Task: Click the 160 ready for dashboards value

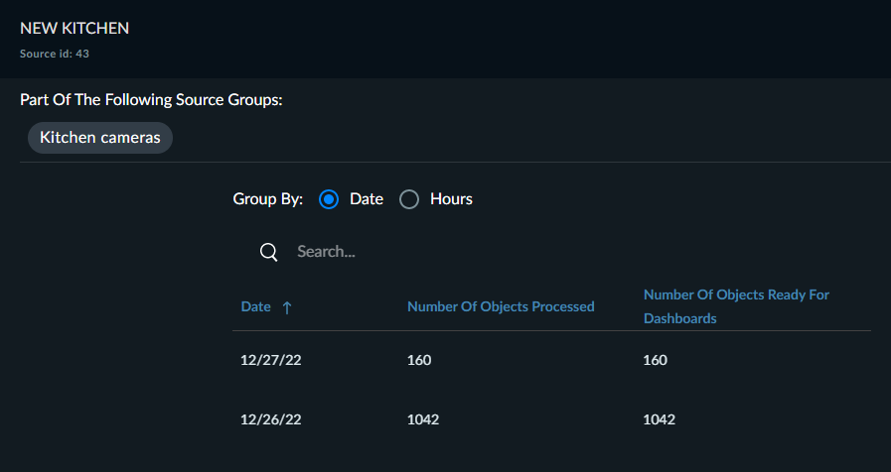Action: pos(655,360)
